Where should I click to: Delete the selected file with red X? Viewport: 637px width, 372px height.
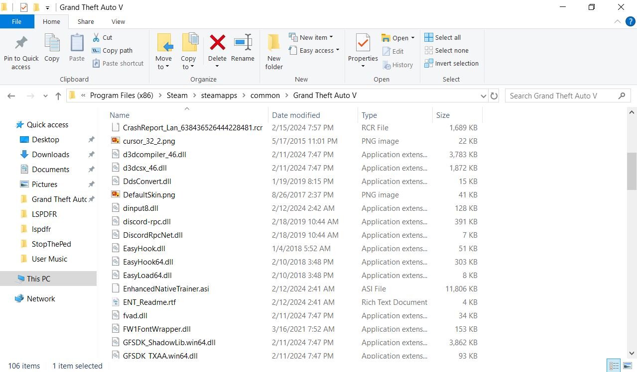[x=217, y=49]
